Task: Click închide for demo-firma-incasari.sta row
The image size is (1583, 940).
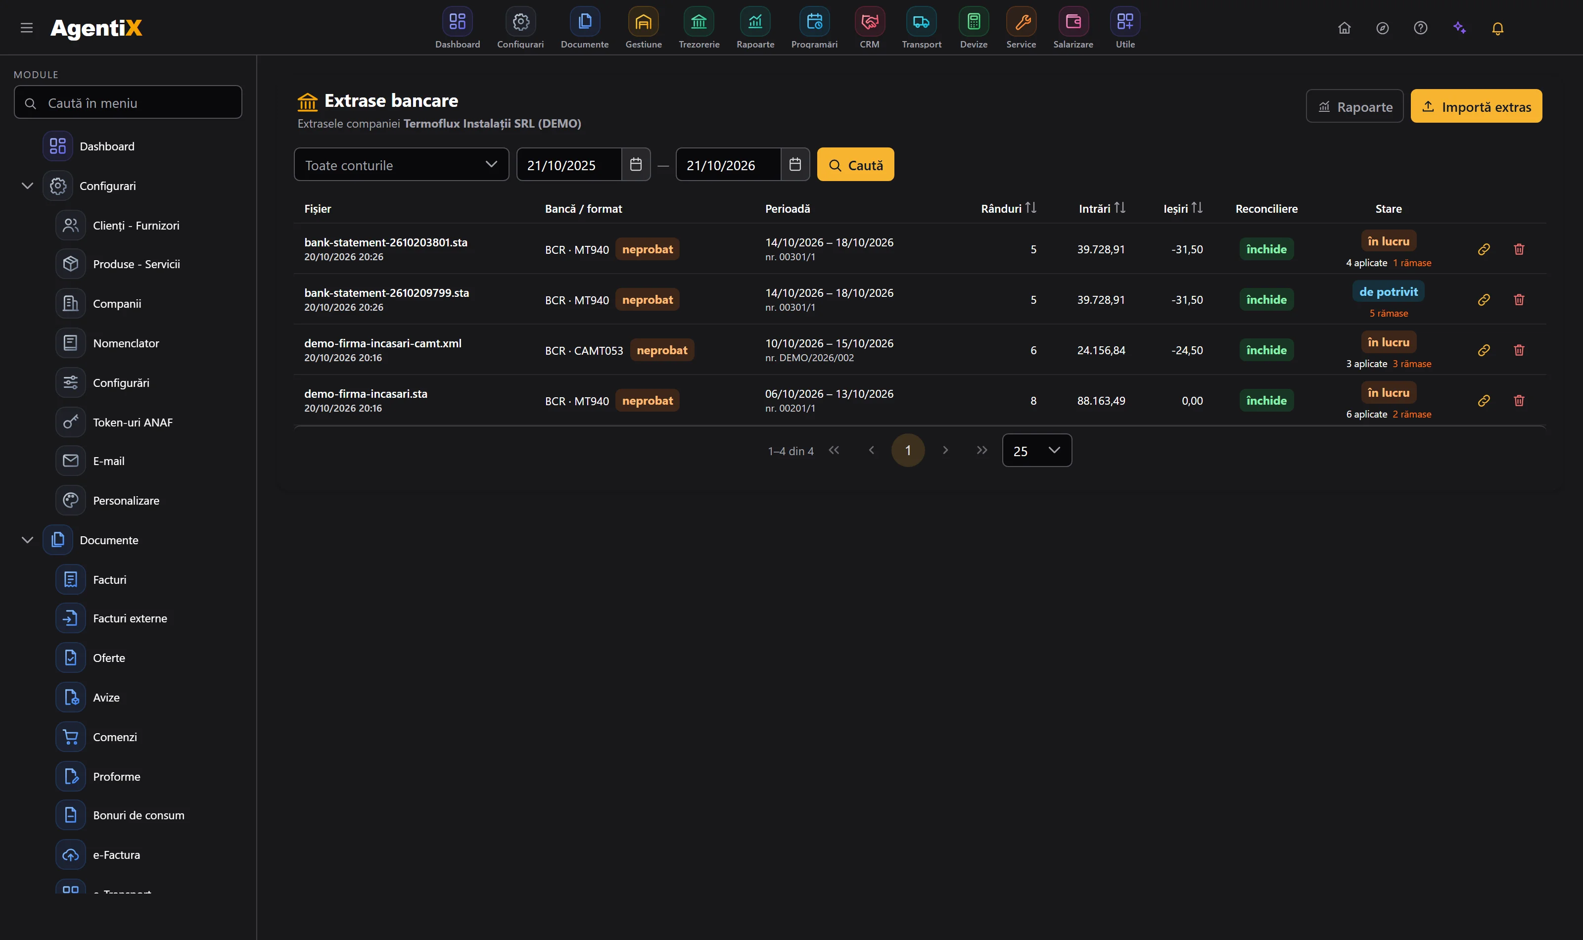Action: 1266,400
